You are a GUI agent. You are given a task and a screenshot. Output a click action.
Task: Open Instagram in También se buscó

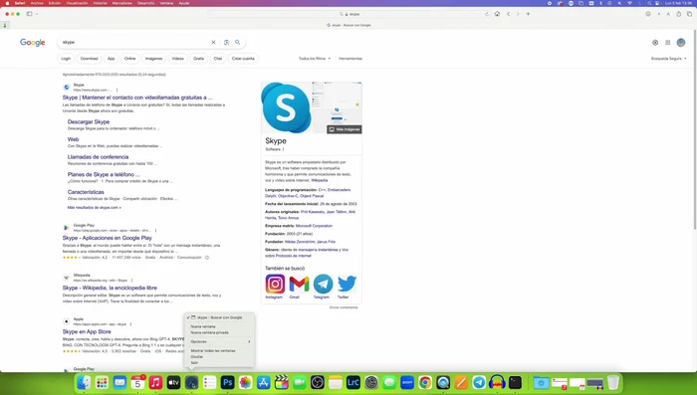[x=275, y=287]
